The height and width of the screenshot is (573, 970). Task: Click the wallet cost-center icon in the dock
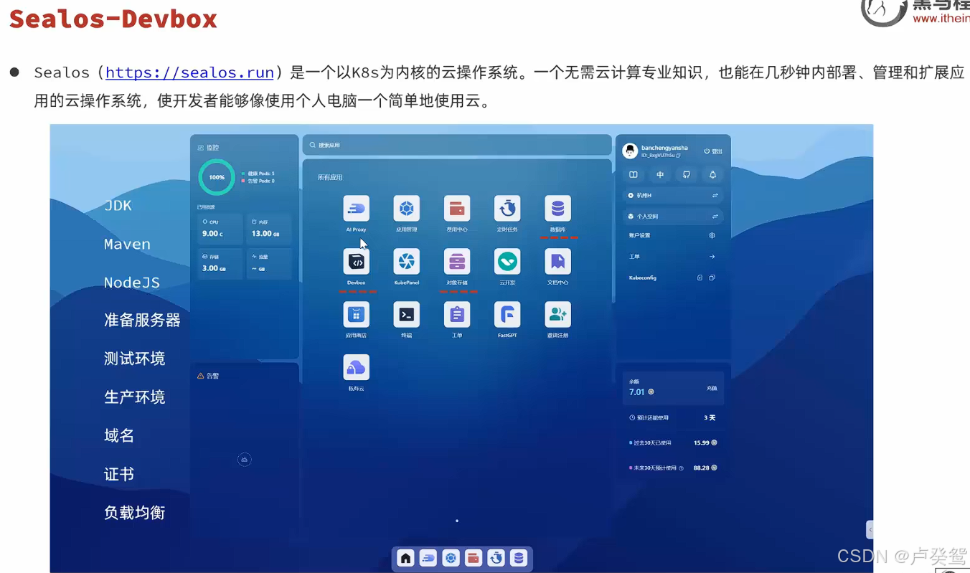[473, 558]
